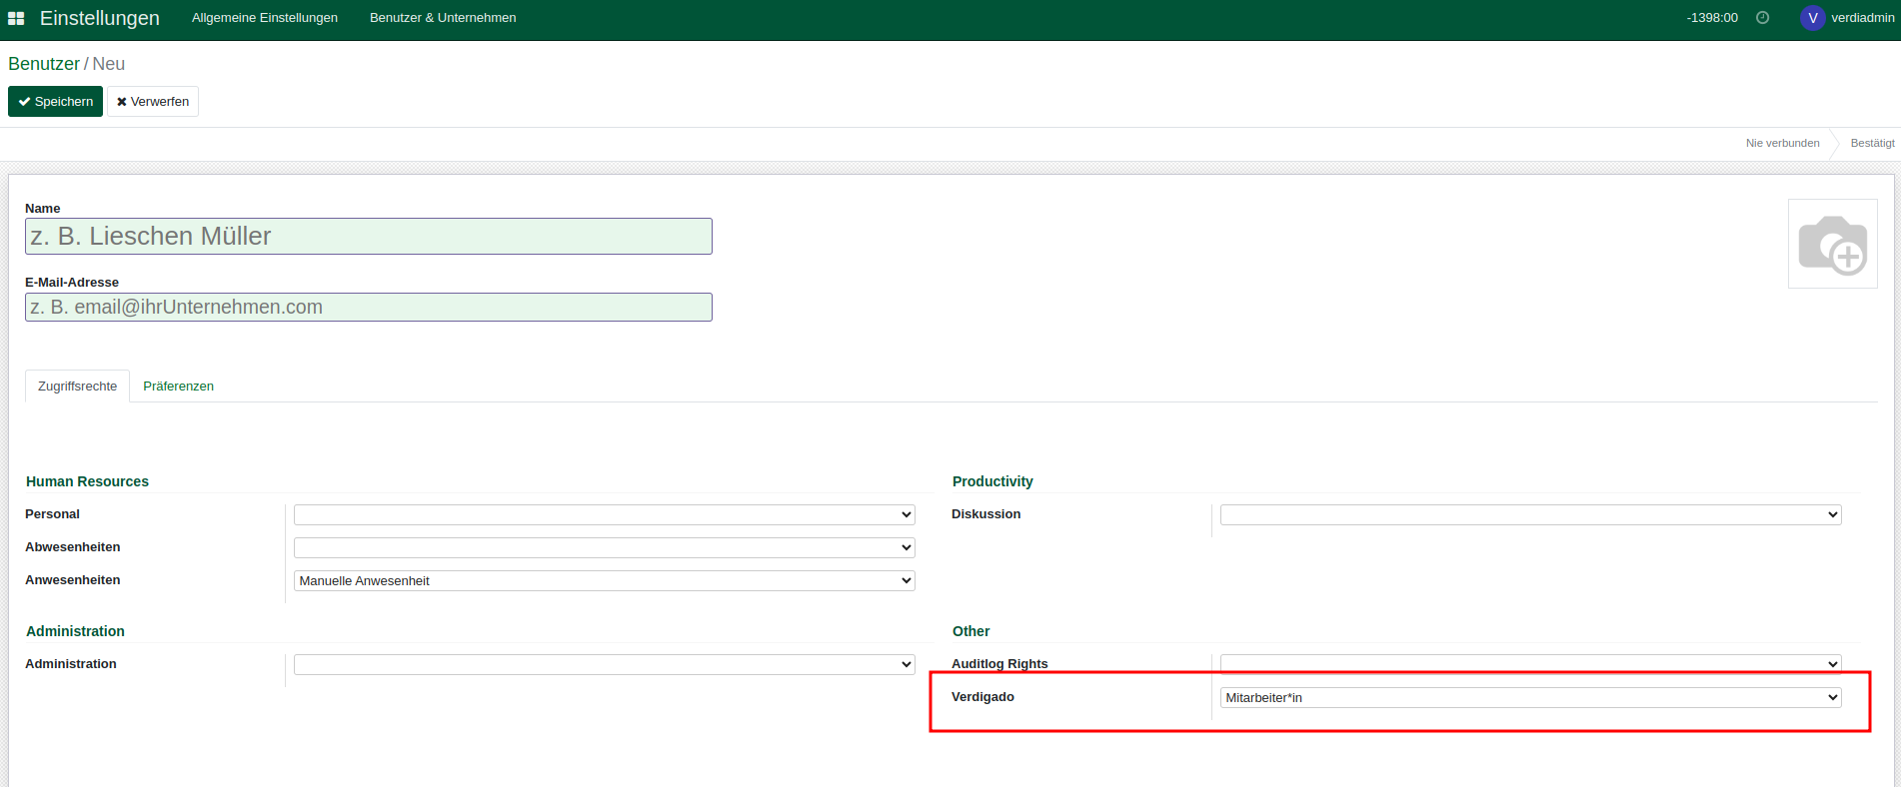Open the Diskussion dropdown
Viewport: 1901px width, 787px height.
(x=1530, y=514)
